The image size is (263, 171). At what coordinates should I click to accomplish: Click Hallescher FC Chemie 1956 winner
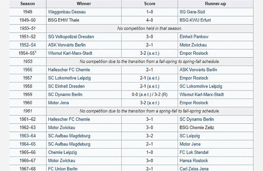click(69, 70)
